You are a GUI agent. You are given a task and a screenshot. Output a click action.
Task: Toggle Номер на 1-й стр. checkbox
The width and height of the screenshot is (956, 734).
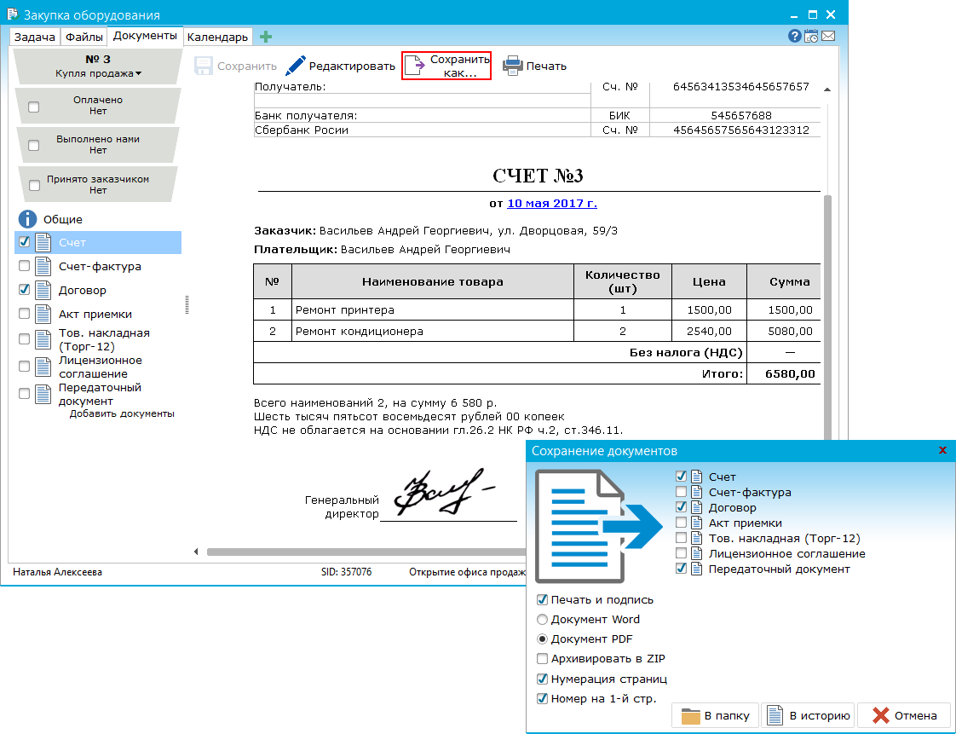[542, 698]
